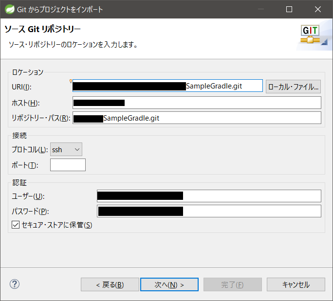333x301 pixels.
Task: Toggle the セキュア・ストアに保管 checkbox
Action: pyautogui.click(x=16, y=225)
